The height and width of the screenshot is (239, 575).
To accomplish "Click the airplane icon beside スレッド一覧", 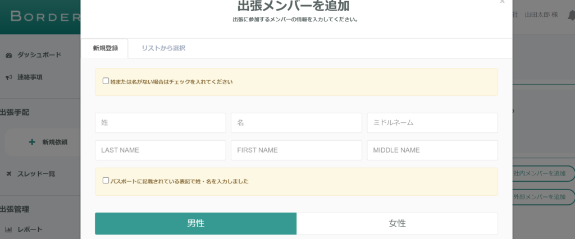I will 9,174.
